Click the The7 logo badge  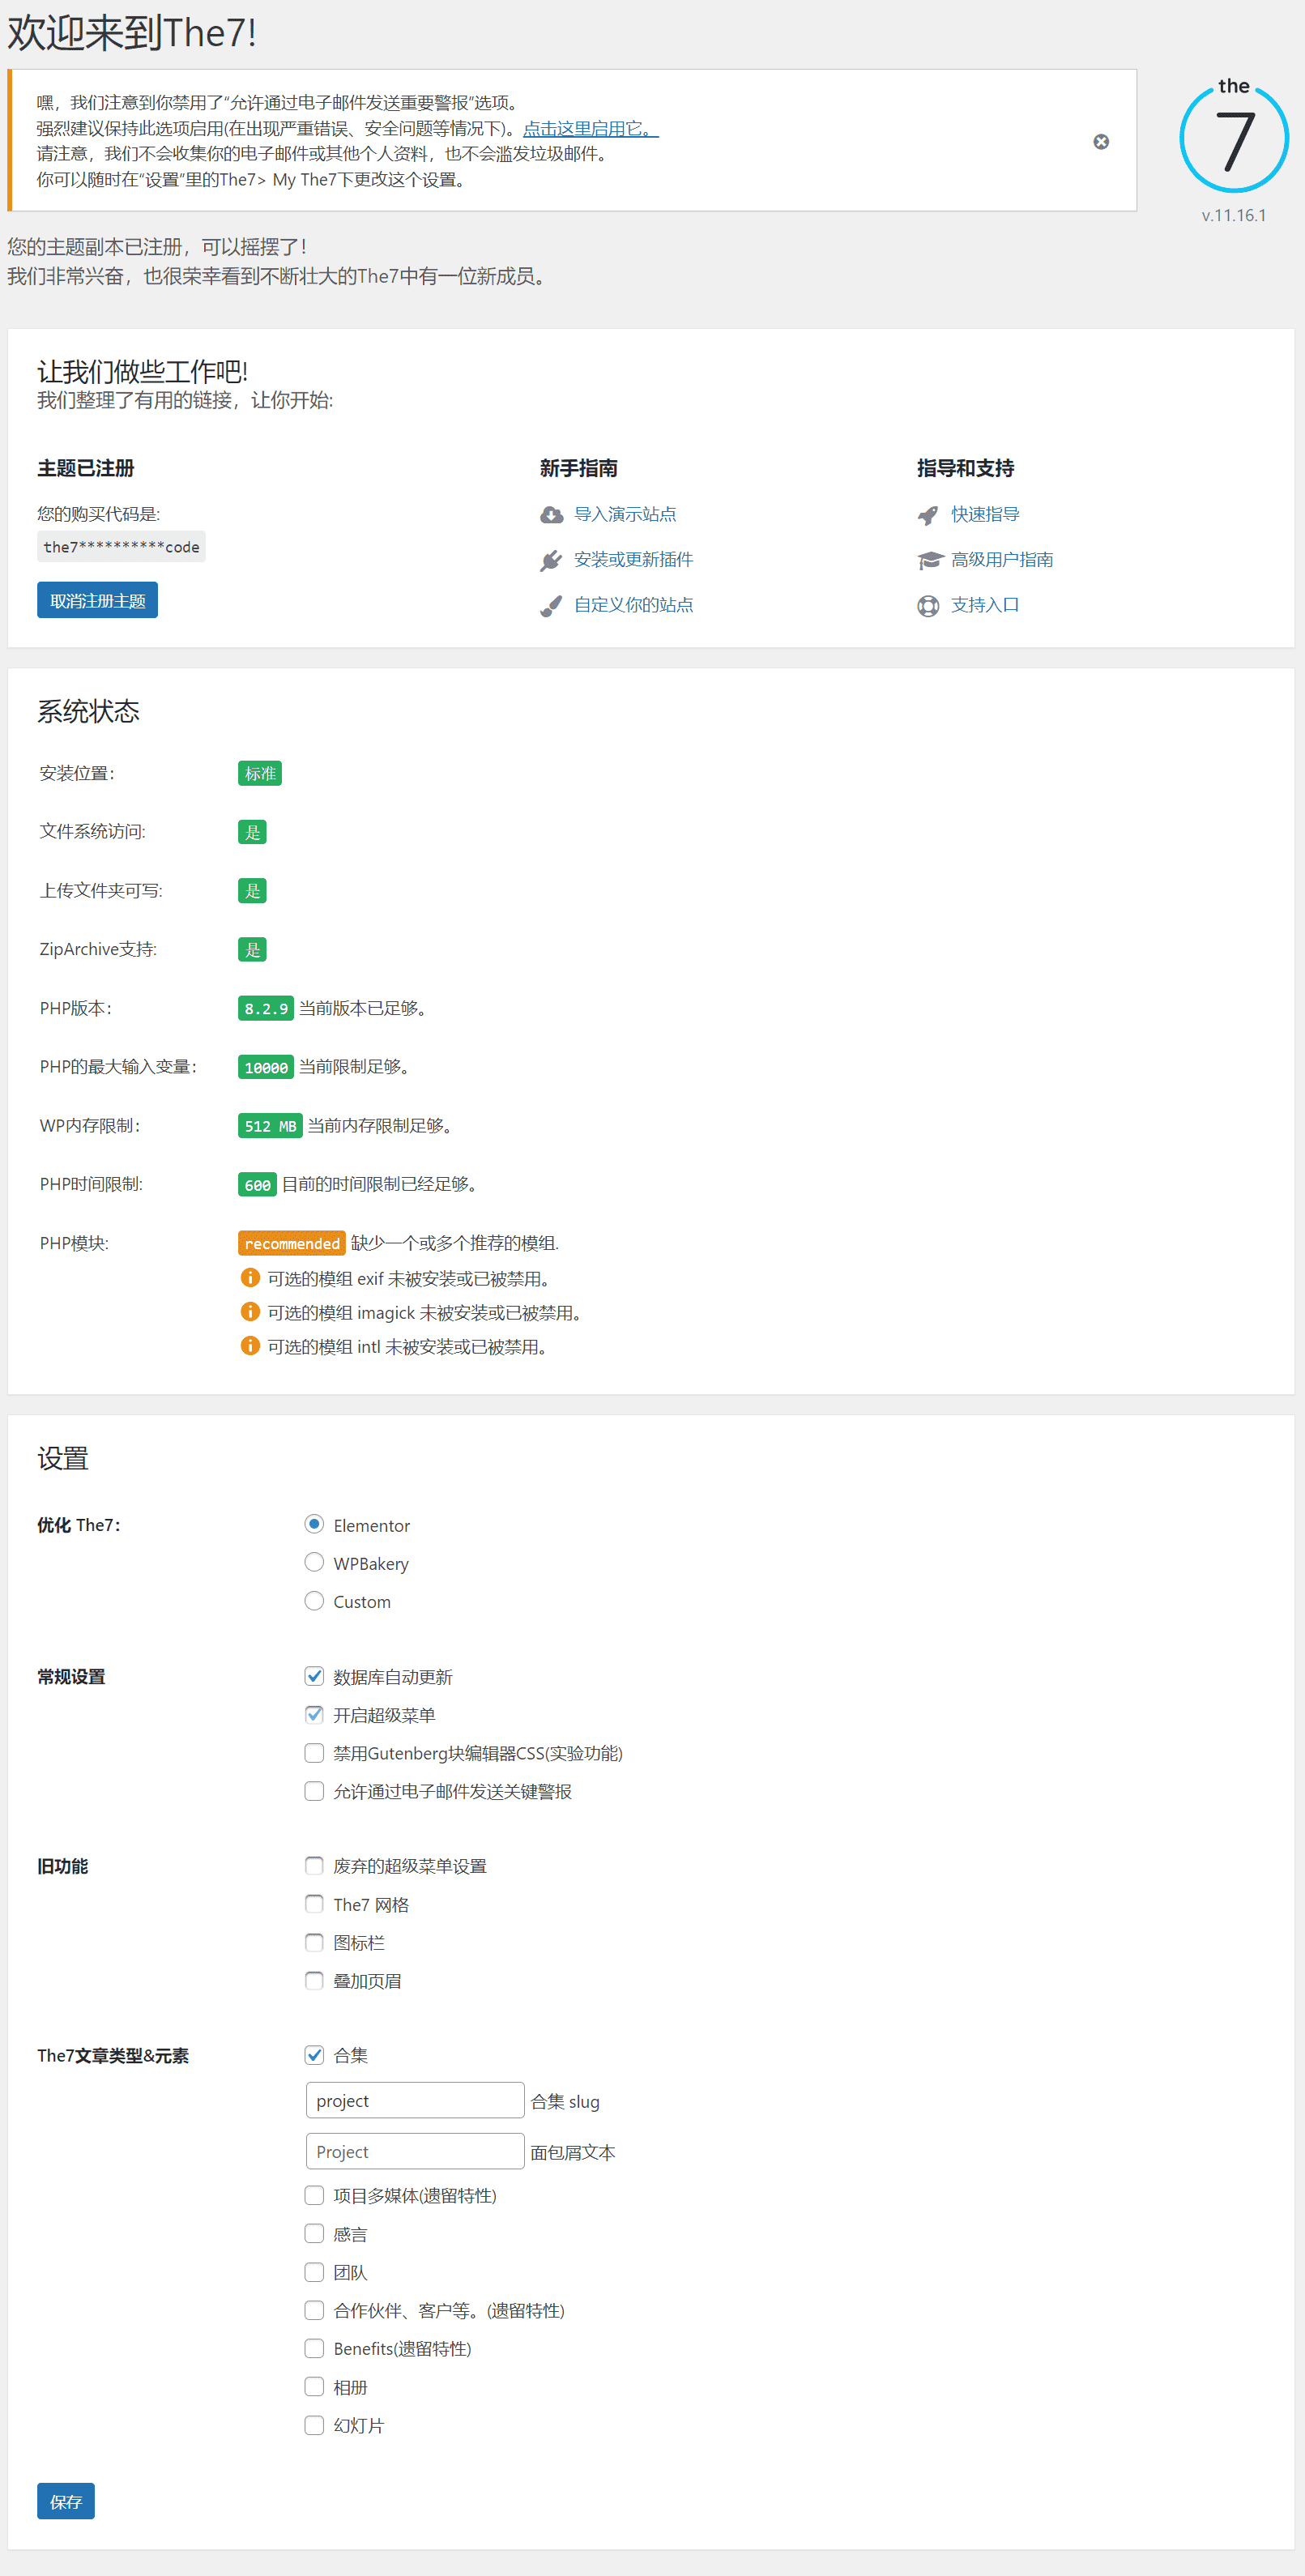click(x=1233, y=136)
